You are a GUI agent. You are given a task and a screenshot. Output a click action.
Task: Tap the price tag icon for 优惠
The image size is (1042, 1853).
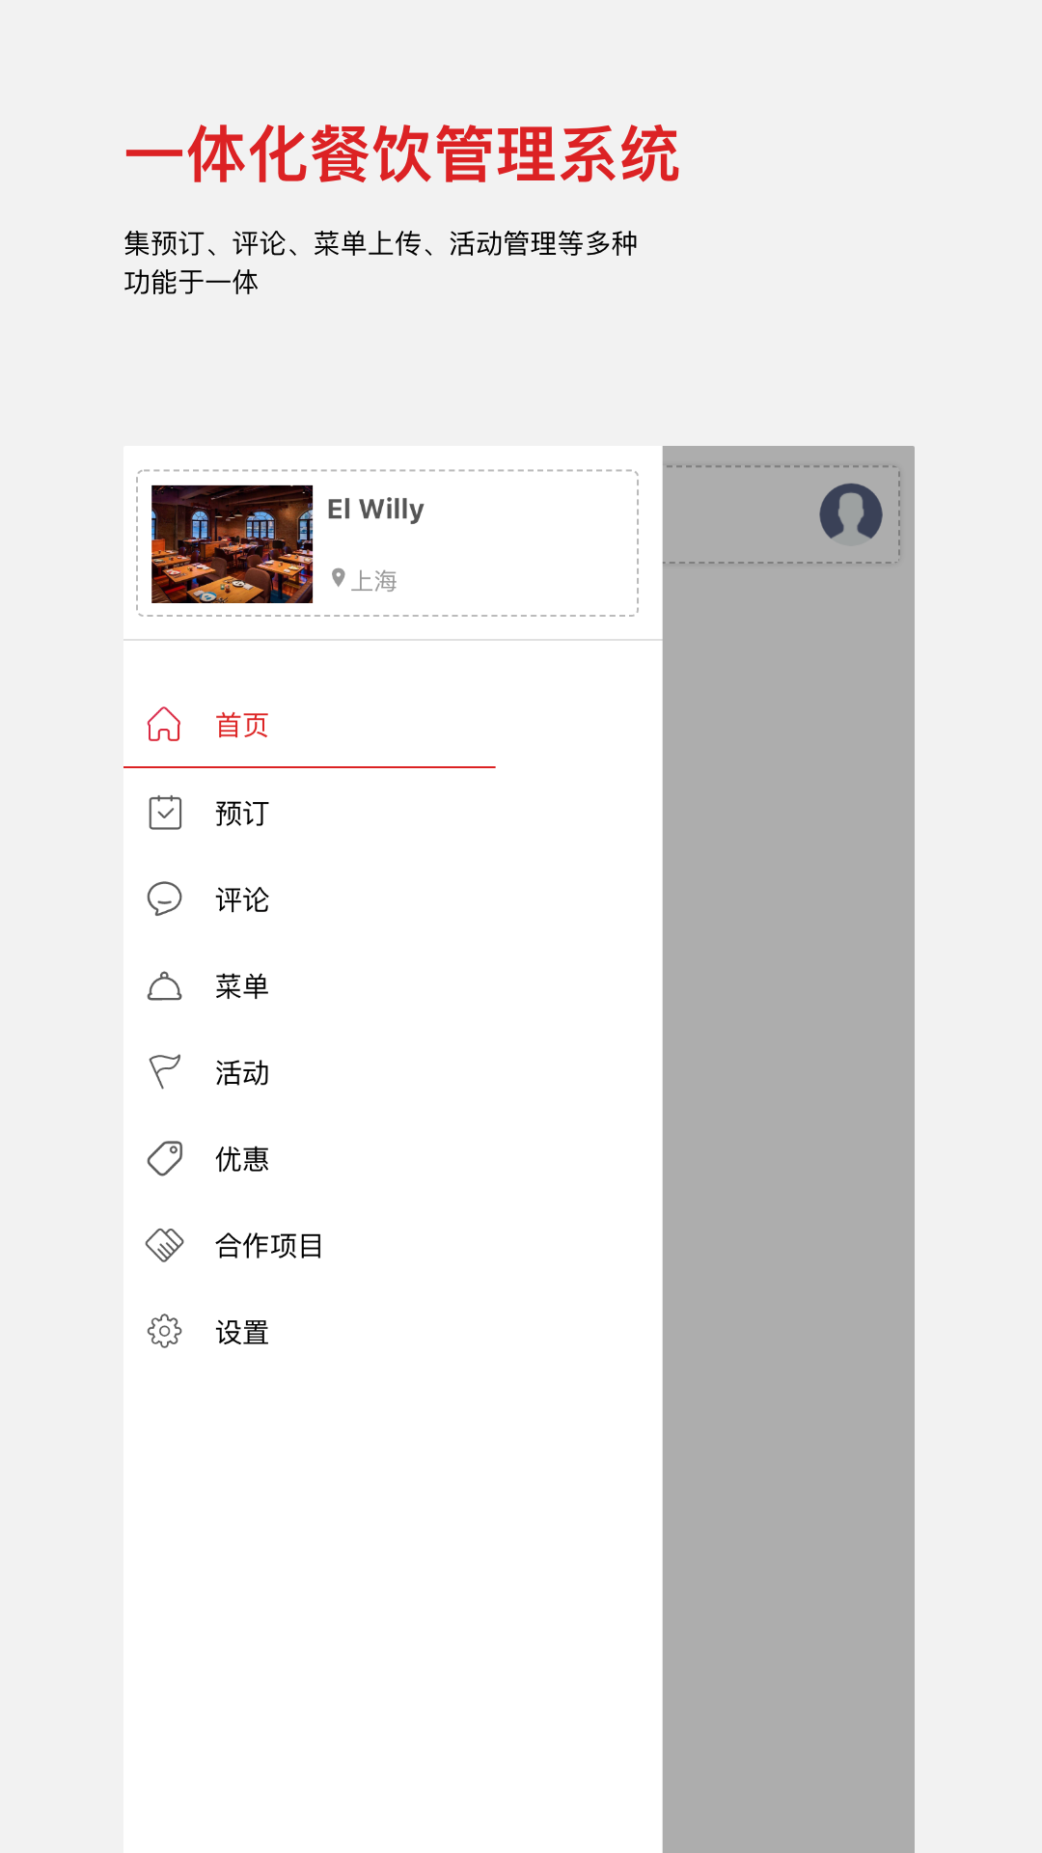click(x=164, y=1158)
